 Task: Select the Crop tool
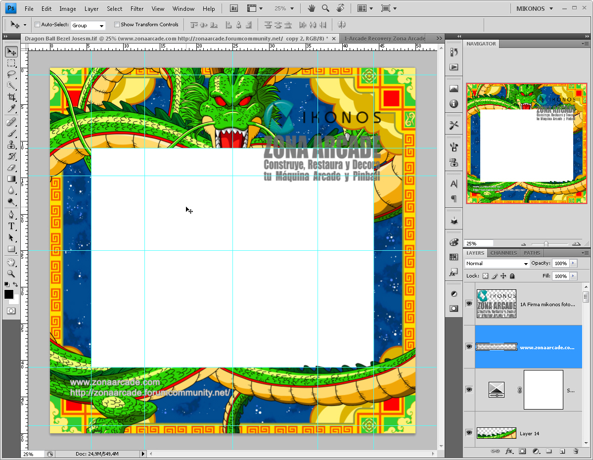click(x=11, y=97)
